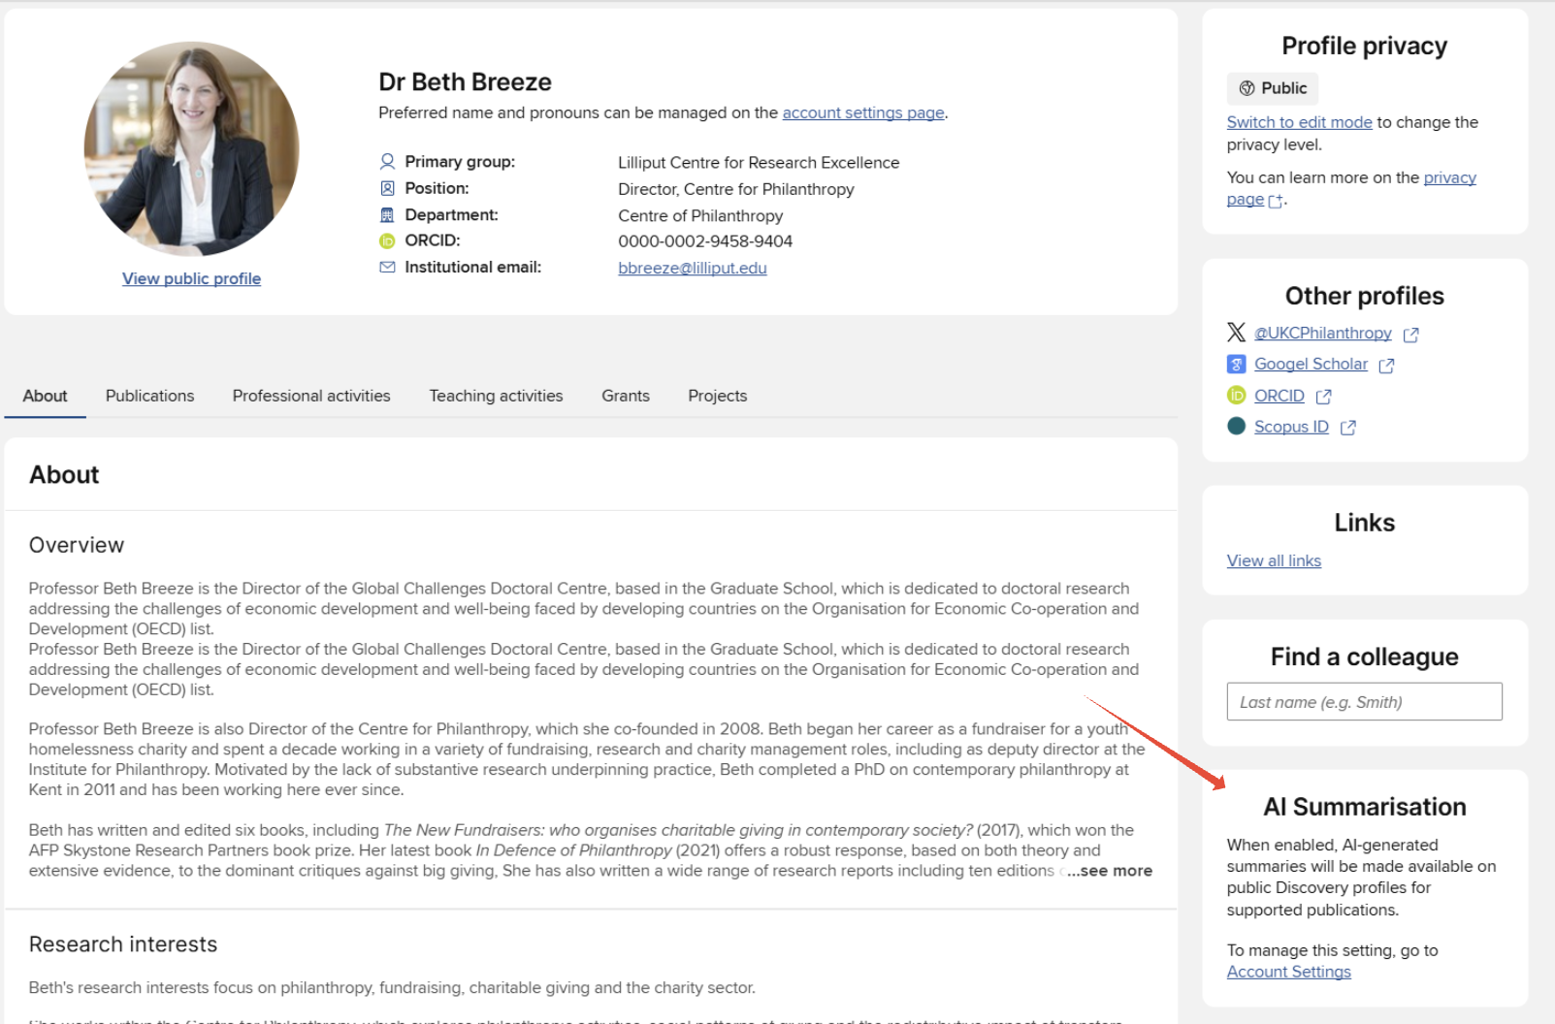The height and width of the screenshot is (1024, 1555).
Task: Open the Projects tab
Action: (x=717, y=396)
